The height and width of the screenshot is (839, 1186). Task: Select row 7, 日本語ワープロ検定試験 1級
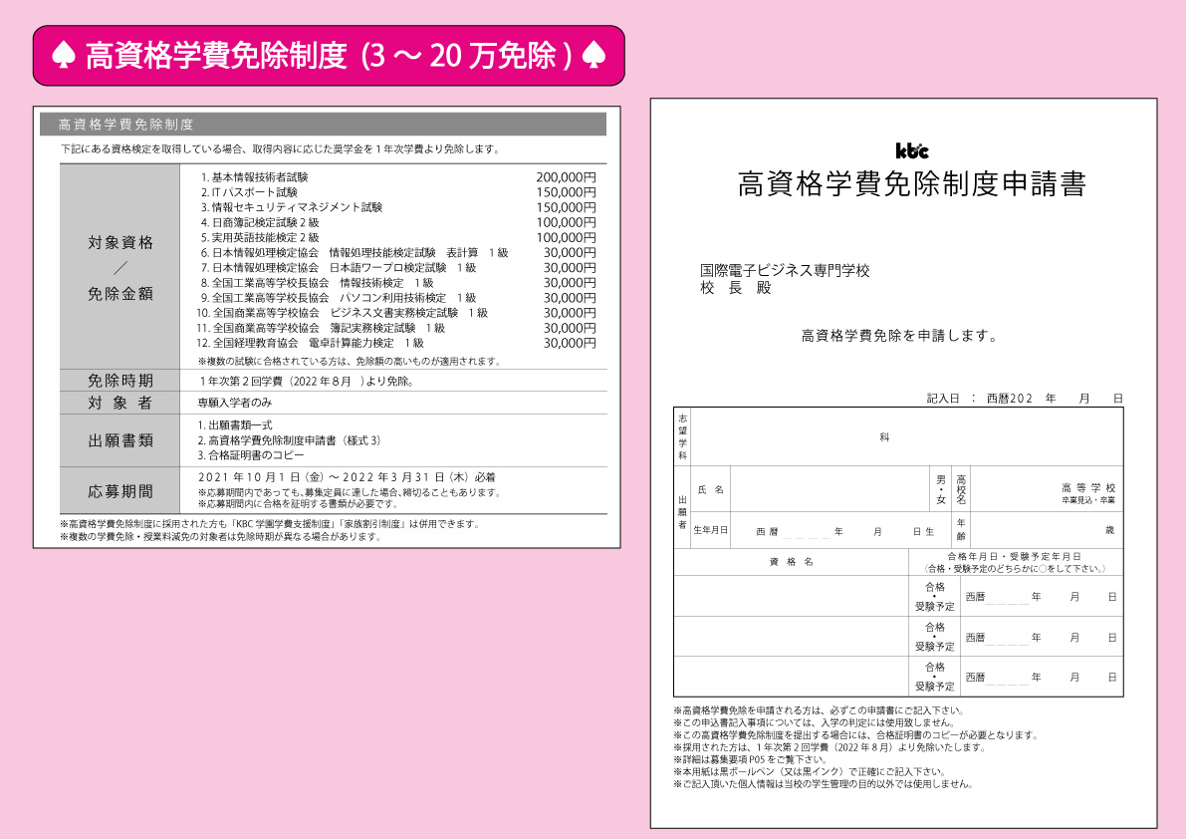click(x=398, y=268)
